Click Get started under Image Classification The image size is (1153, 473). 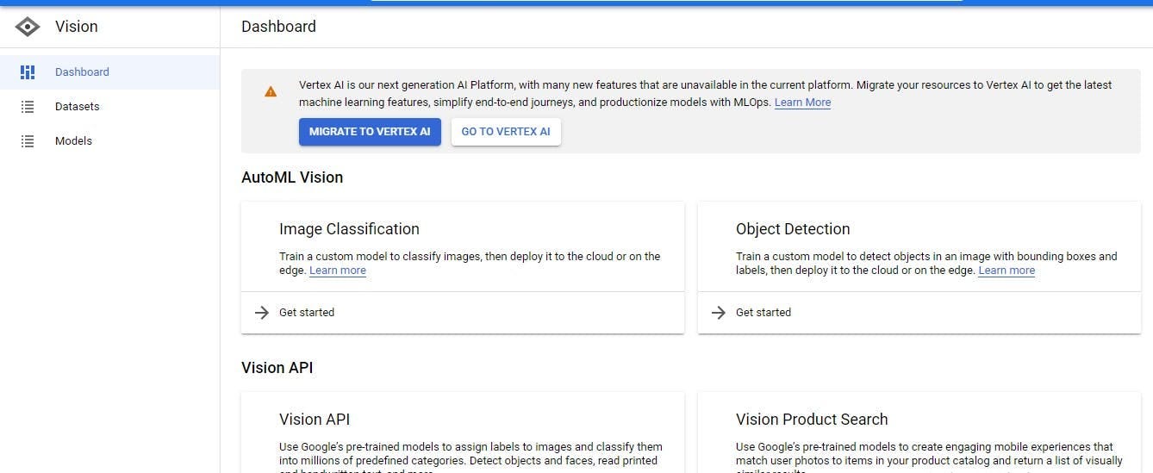[307, 313]
